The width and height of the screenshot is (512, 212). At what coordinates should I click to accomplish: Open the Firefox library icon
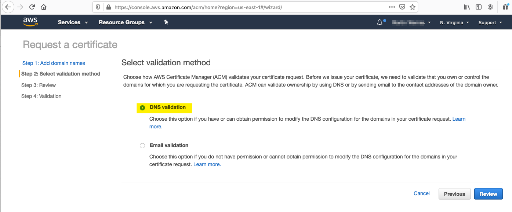pyautogui.click(x=467, y=7)
